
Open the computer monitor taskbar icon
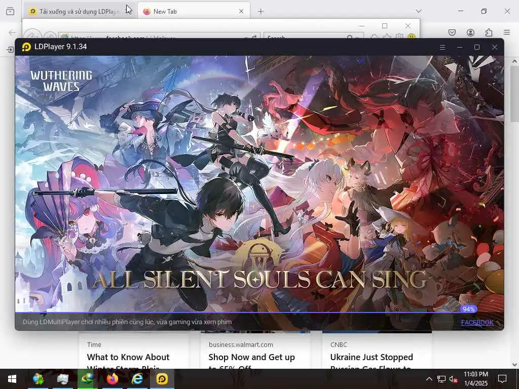[x=63, y=379]
